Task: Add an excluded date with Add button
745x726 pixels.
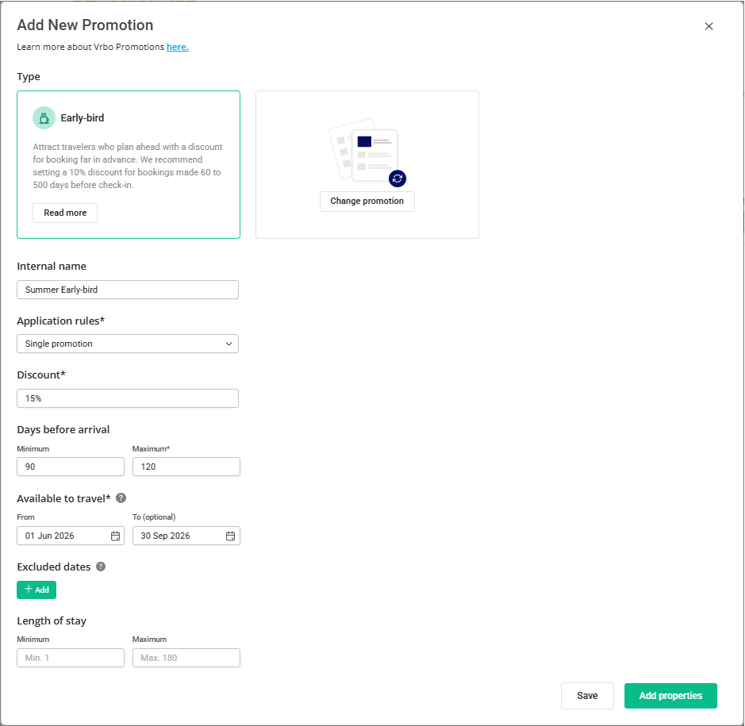Action: click(36, 590)
